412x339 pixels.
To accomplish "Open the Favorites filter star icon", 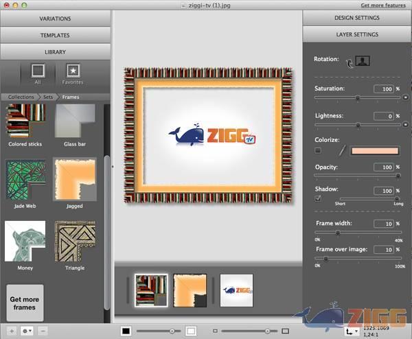I will pyautogui.click(x=72, y=71).
